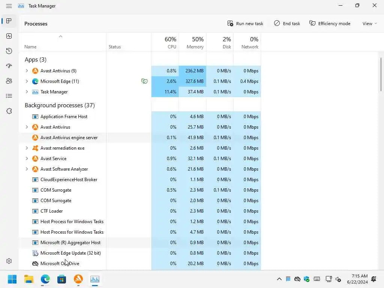Open clock and date 7:15 AM

pyautogui.click(x=357, y=279)
